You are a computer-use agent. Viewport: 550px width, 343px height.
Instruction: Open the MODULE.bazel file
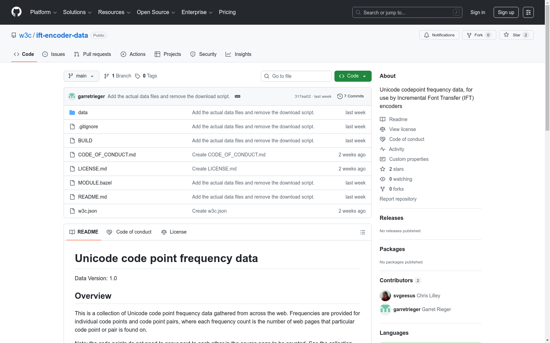[95, 183]
